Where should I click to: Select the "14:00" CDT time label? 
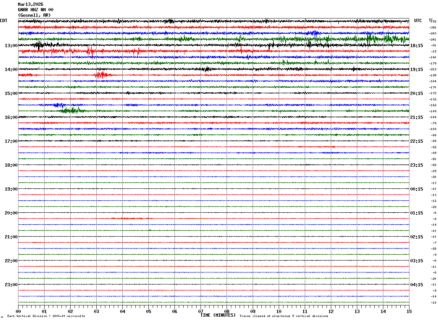tap(11, 70)
